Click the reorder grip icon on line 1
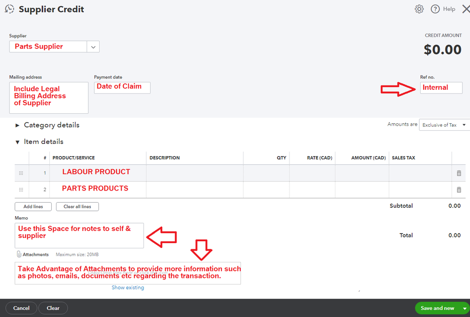This screenshot has width=470, height=317. point(21,173)
